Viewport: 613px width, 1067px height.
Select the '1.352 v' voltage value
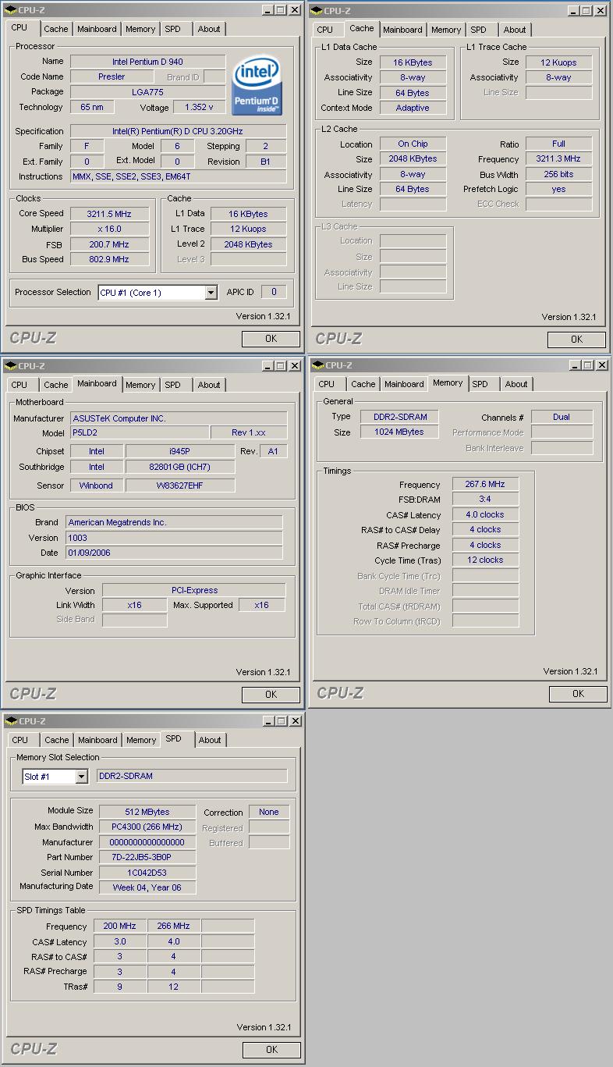pos(199,108)
